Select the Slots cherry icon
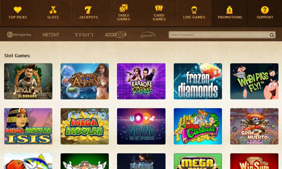Viewport: 282px width, 169px height. click(53, 10)
